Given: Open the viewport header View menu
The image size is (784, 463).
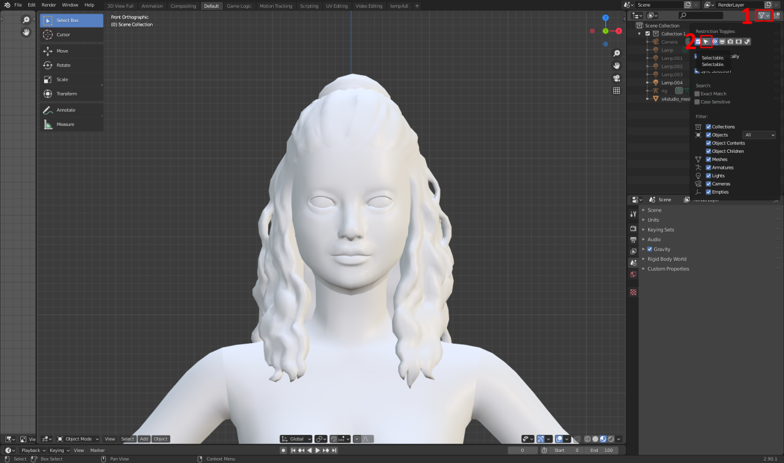Looking at the screenshot, I should pos(110,439).
